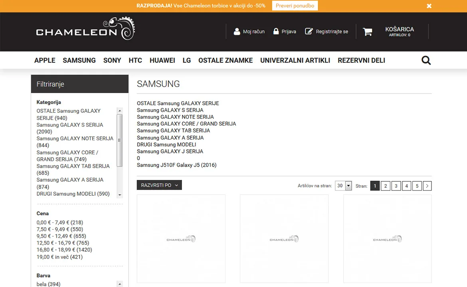
Task: Open Samsung GALAXY A SERIJA in main list
Action: tap(170, 138)
